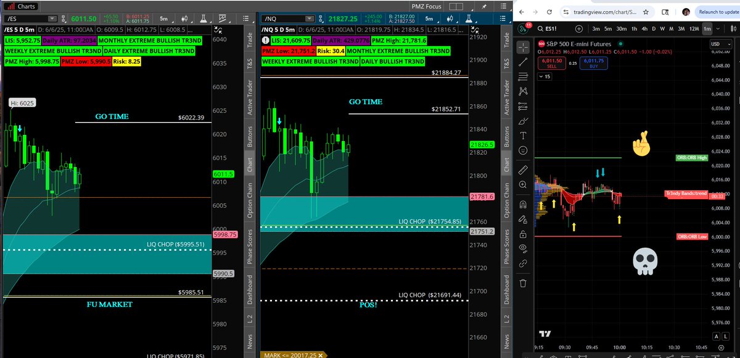Select TradingView brush tool
The width and height of the screenshot is (740, 358).
[x=523, y=121]
